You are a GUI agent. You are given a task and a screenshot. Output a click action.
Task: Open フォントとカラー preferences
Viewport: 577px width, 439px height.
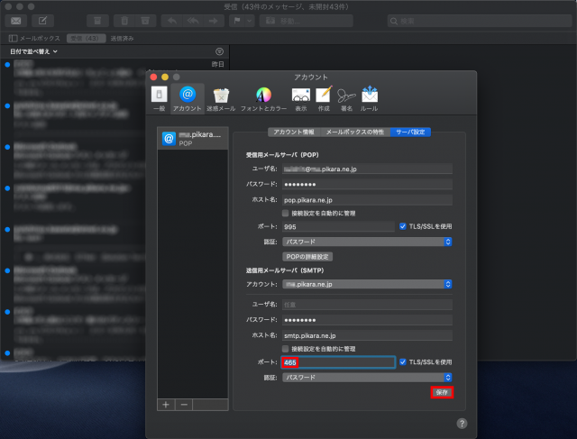pyautogui.click(x=263, y=97)
